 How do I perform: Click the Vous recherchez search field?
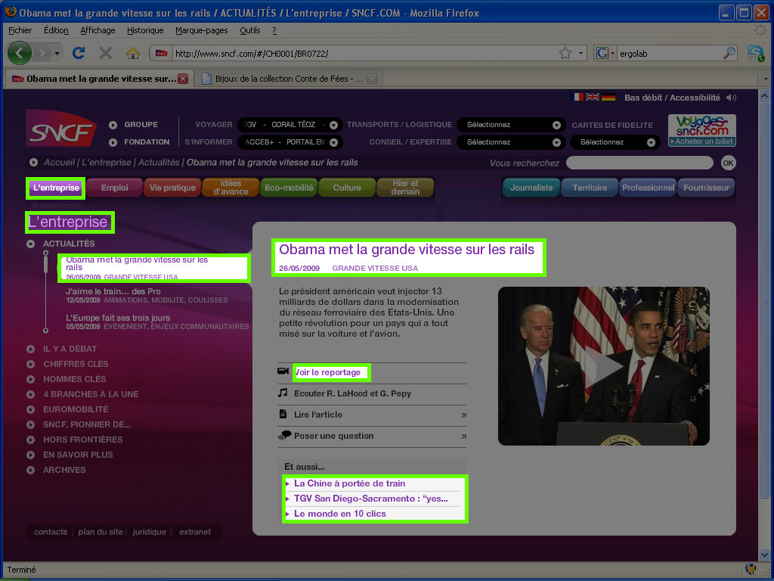click(x=639, y=163)
